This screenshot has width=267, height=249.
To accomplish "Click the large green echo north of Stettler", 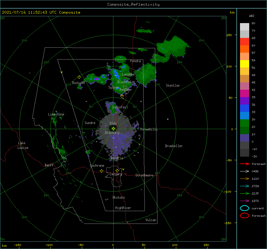I will click(174, 47).
